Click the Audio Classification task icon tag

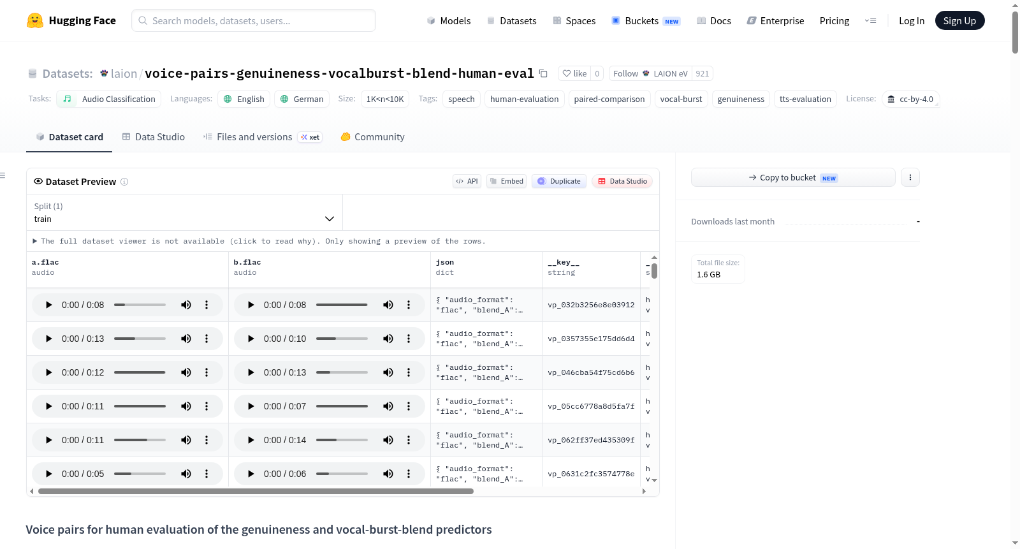(x=109, y=99)
